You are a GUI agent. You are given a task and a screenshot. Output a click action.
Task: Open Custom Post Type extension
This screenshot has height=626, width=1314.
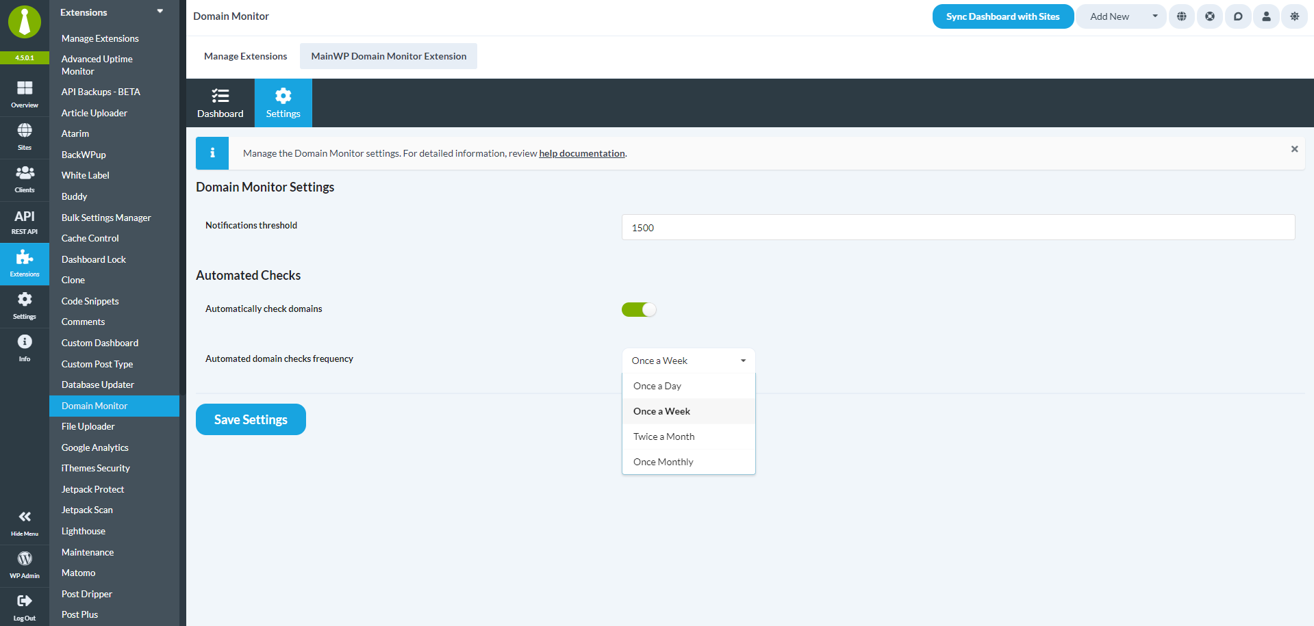tap(97, 364)
